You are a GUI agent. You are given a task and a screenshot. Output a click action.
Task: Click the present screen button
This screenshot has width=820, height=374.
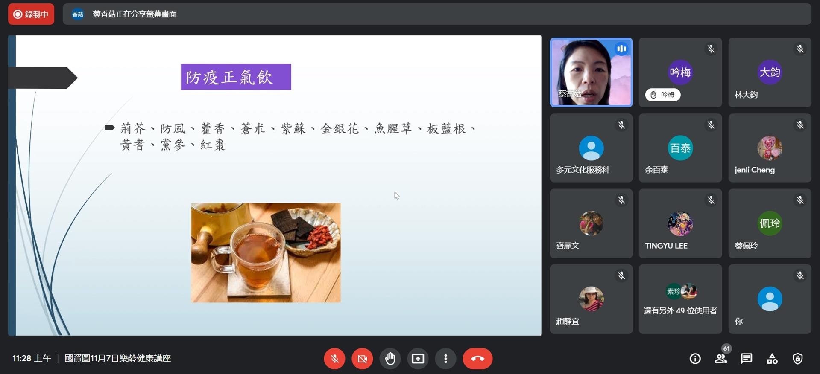click(418, 359)
